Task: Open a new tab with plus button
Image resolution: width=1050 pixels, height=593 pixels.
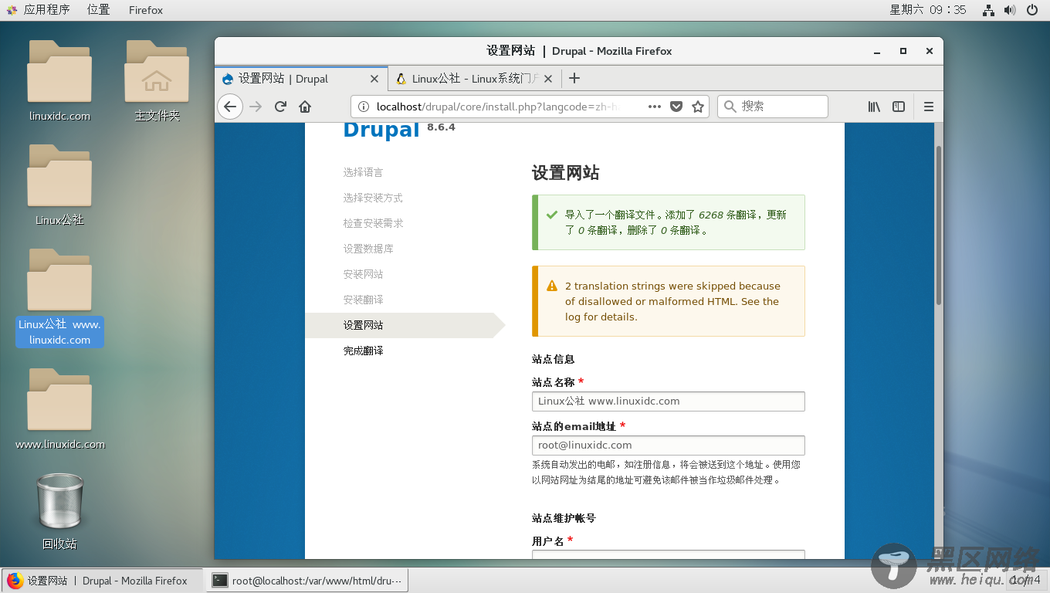Action: click(574, 78)
